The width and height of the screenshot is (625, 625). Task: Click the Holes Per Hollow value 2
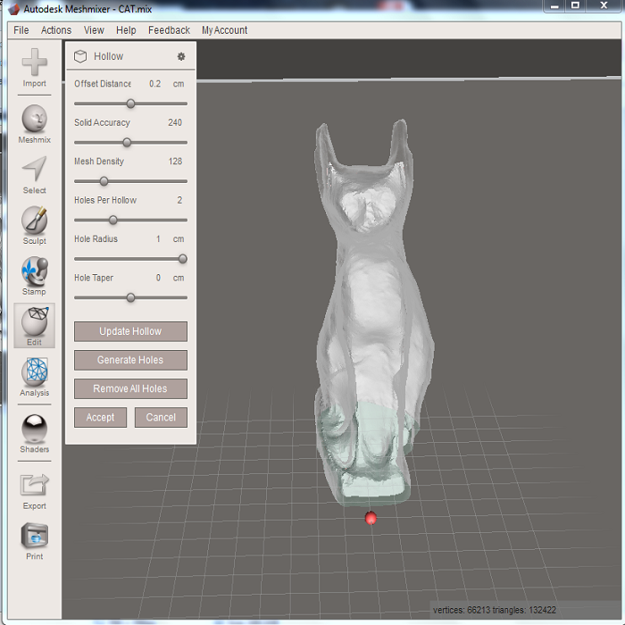click(179, 200)
